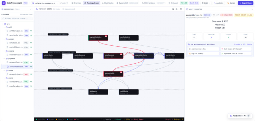Screen dimensions: 255x121
Task: Collapse the orders folder
Action: (x=4, y=51)
